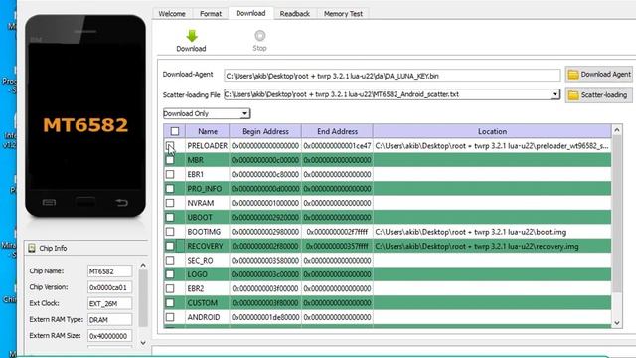636x358 pixels.
Task: Click the Ext Clock value field
Action: [x=109, y=303]
